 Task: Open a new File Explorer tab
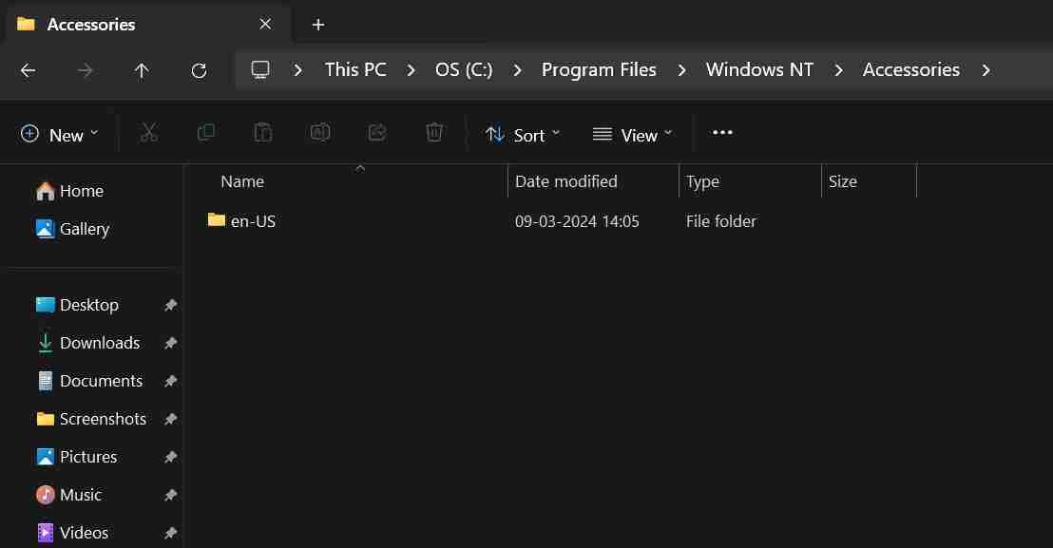tap(318, 24)
